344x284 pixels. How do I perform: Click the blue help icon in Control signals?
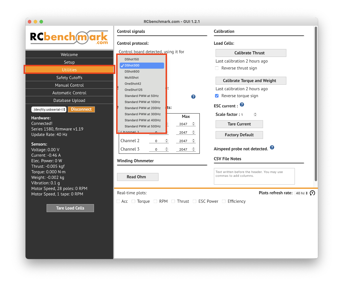coord(193,97)
